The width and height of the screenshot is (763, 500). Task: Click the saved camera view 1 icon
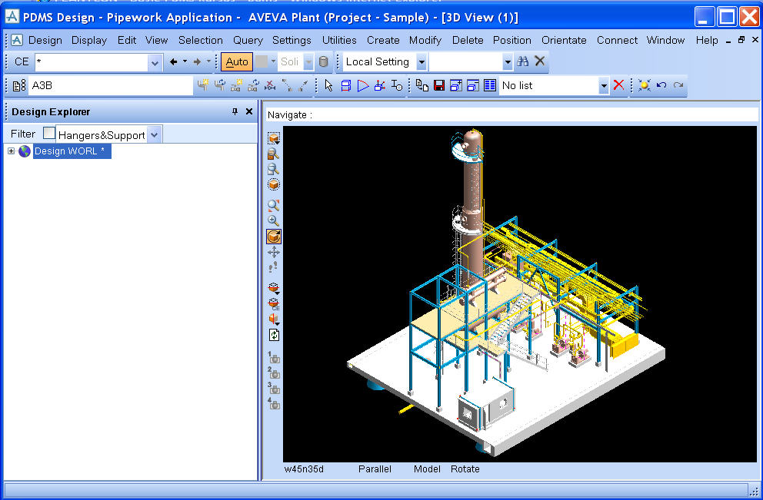click(x=274, y=358)
